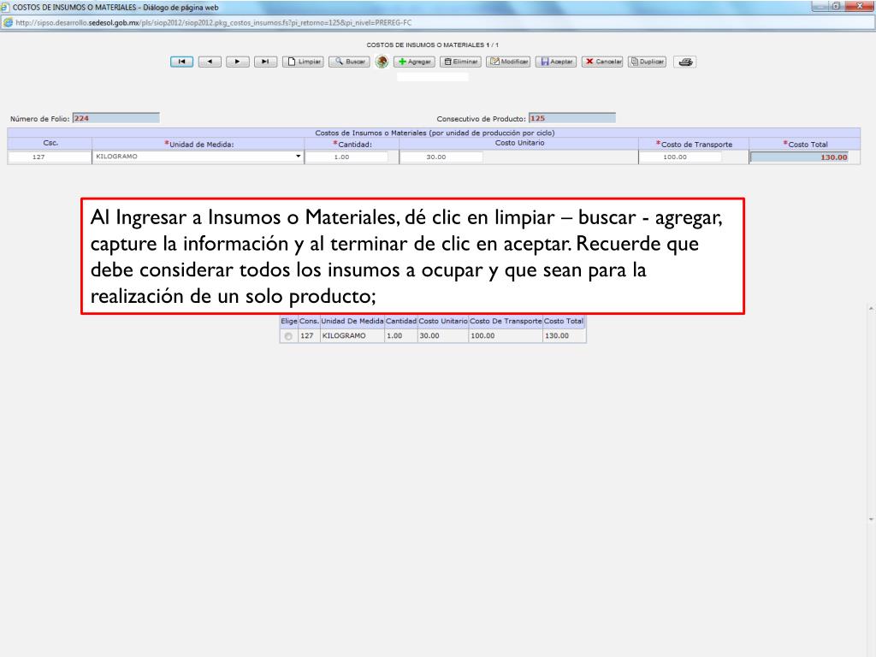The width and height of the screenshot is (876, 657).
Task: Focus the Número de Folio field
Action: point(115,118)
